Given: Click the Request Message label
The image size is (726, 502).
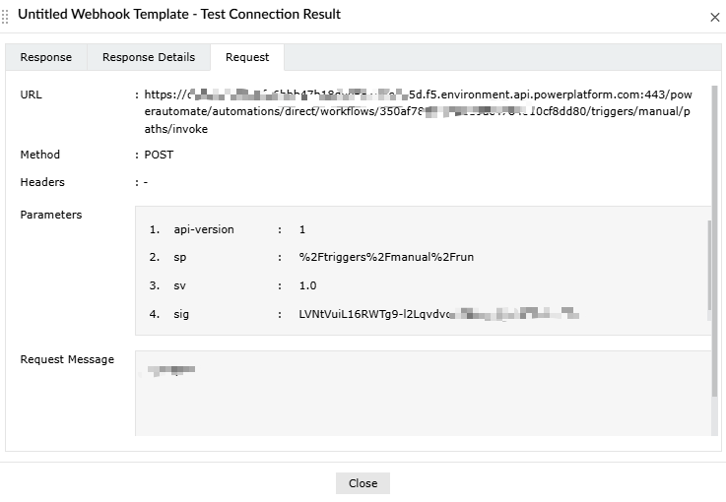Looking at the screenshot, I should point(67,359).
